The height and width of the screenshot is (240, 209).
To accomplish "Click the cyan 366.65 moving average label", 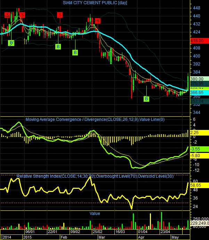I will click(200, 92).
